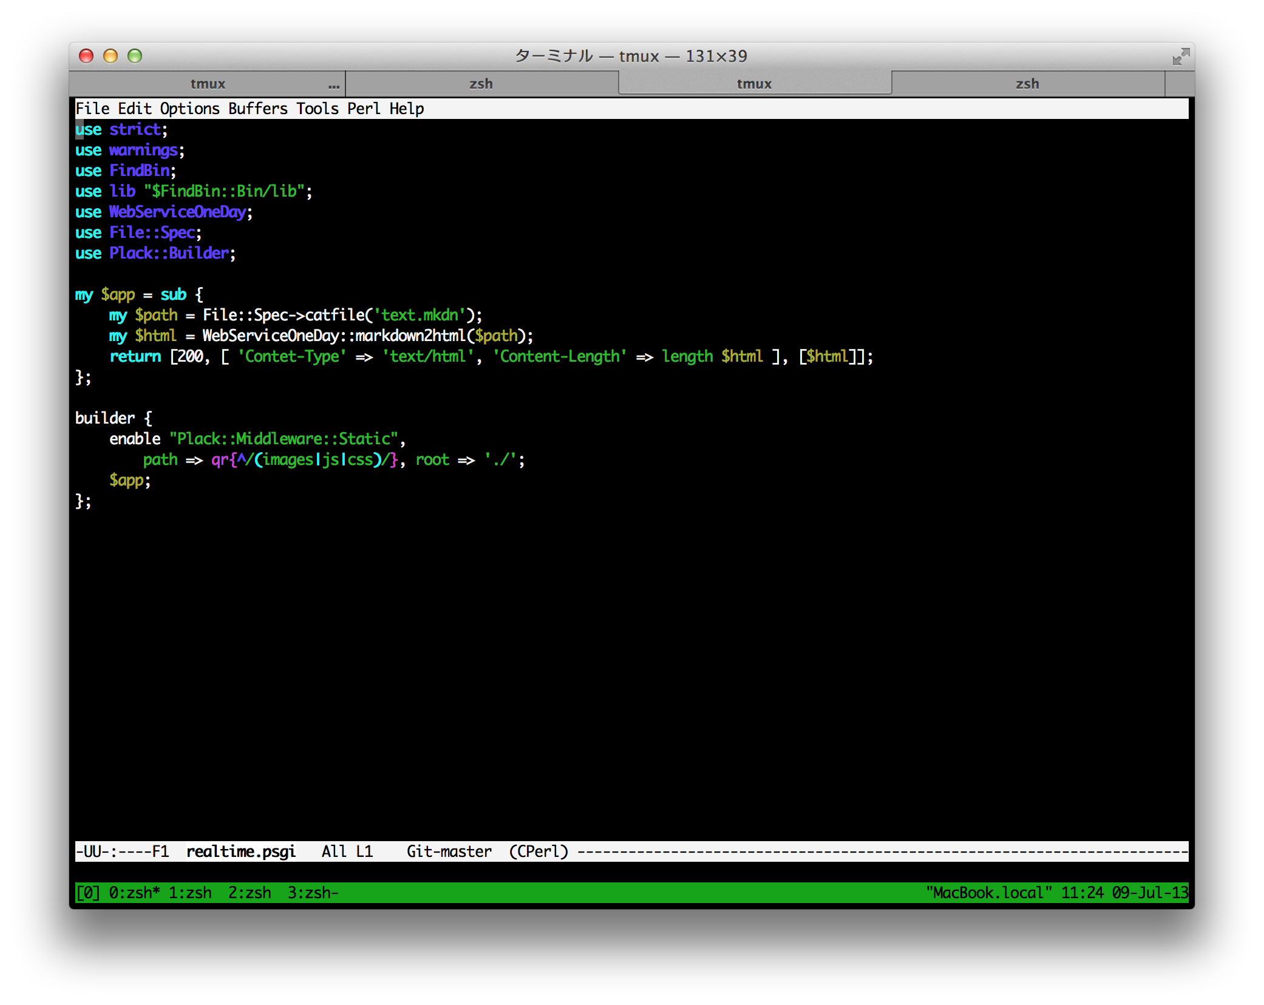1264x1005 pixels.
Task: Open the Perl menu
Action: pyautogui.click(x=364, y=109)
